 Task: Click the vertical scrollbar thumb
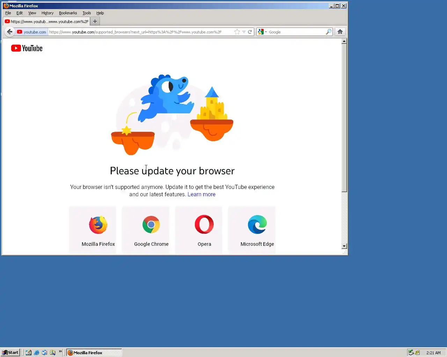pos(344,118)
